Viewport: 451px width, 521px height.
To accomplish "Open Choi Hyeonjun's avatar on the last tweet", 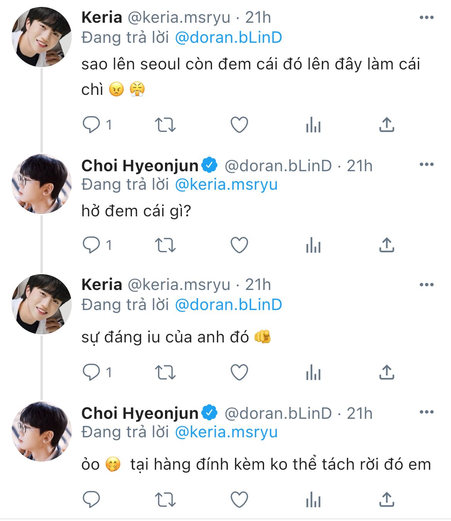I will [42, 432].
